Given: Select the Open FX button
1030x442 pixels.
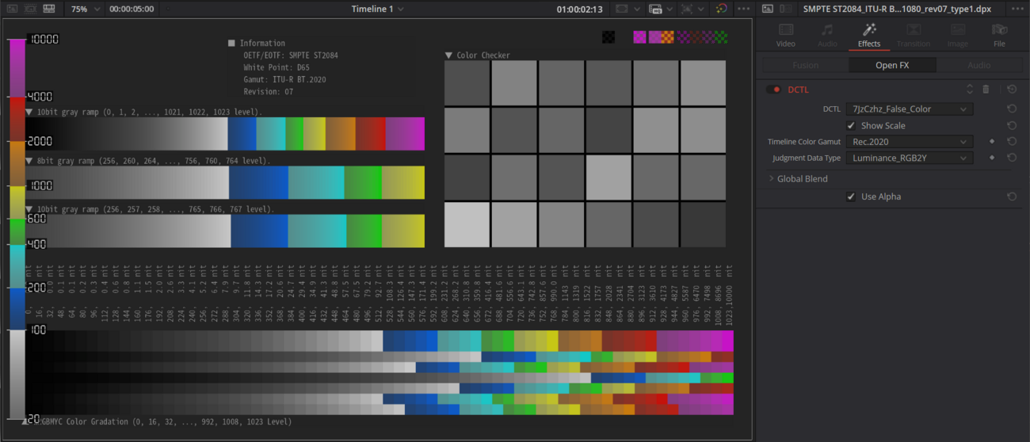Looking at the screenshot, I should tap(892, 65).
